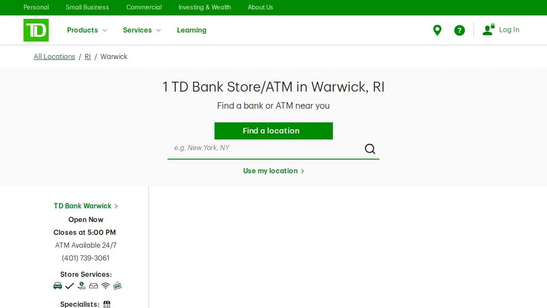Go to Small Business section
Viewport: 547px width, 308px height.
87,7
